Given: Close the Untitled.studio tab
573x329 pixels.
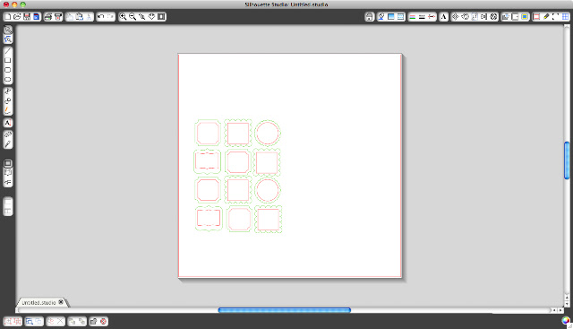Looking at the screenshot, I should pyautogui.click(x=61, y=302).
